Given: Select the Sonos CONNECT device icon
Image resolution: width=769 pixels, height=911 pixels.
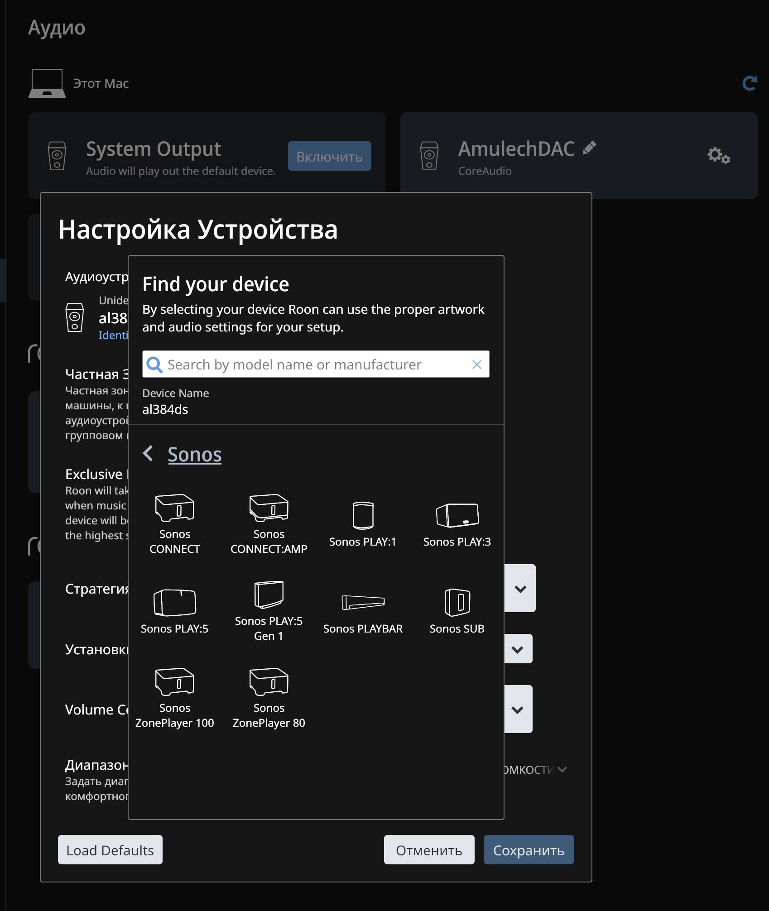Looking at the screenshot, I should click(174, 508).
